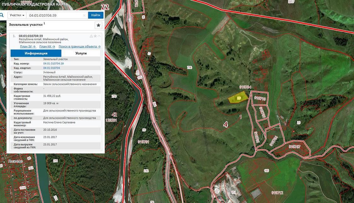354x203 pixels.
Task: Open the План КК link
Action: click(47, 47)
